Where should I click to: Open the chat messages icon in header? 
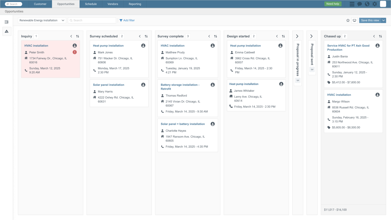[359, 4]
